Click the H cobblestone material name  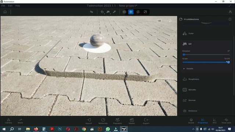click(191, 19)
